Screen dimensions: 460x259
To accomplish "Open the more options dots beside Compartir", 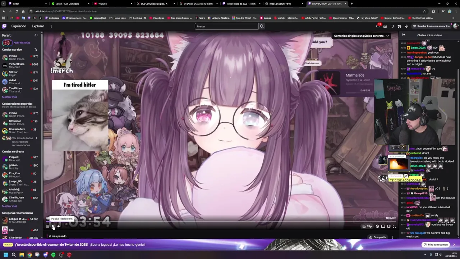I will point(392,237).
